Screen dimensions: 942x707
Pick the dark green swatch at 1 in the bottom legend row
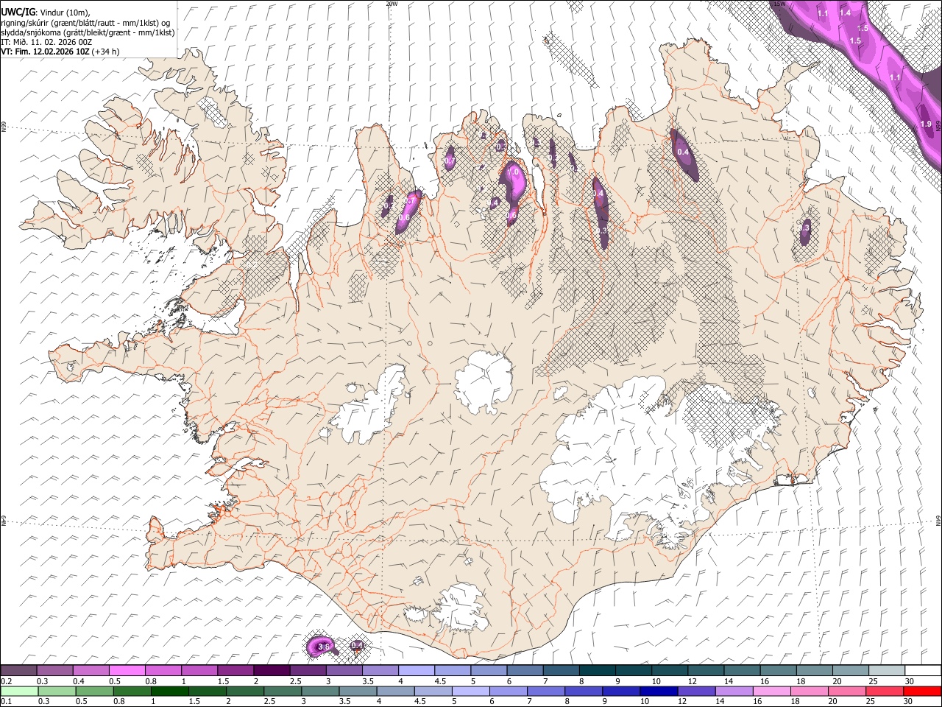(169, 691)
